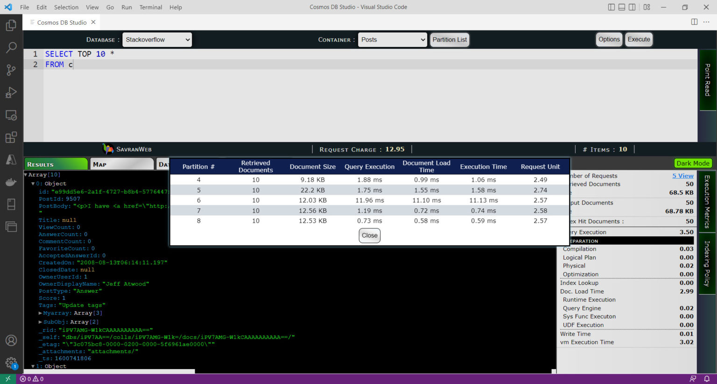Open the Container dropdown showing Posts
The image size is (717, 384).
tap(392, 40)
